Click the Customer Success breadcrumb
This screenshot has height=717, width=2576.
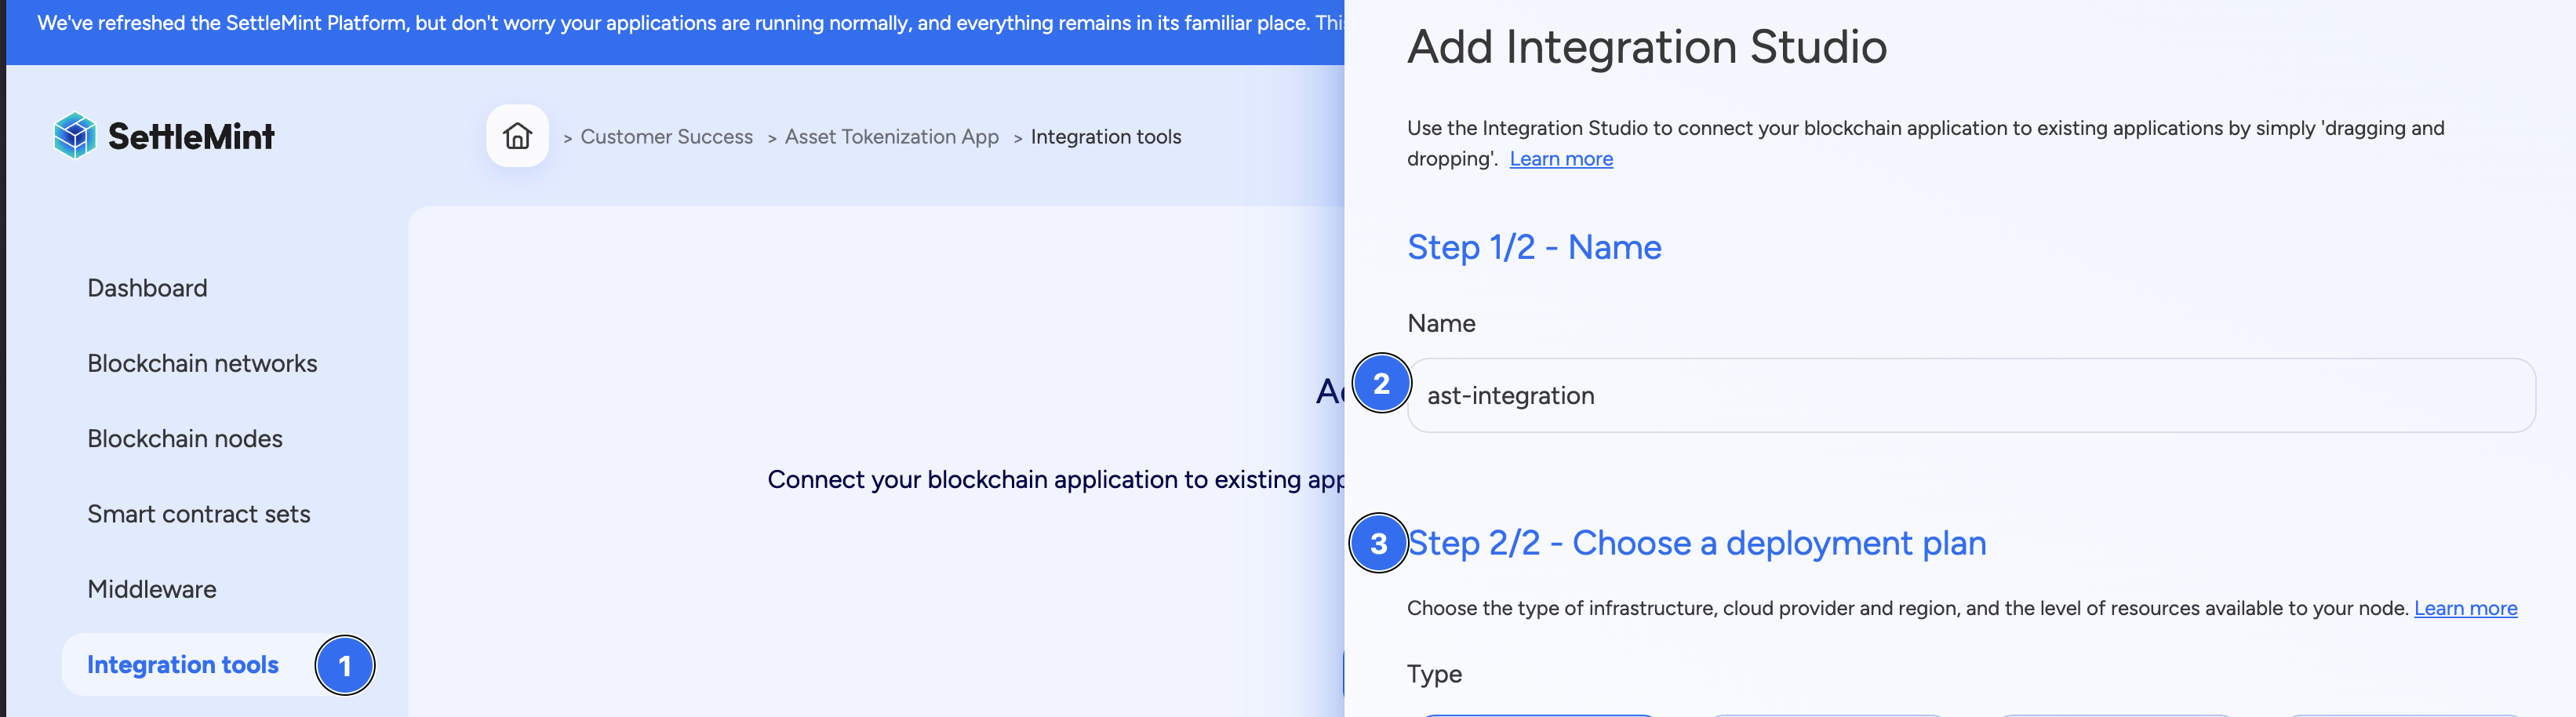click(x=667, y=136)
